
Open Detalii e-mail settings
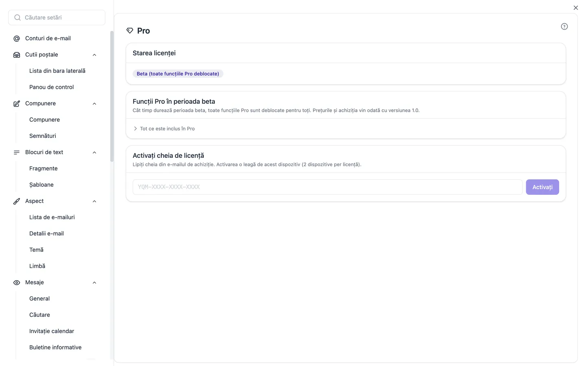(x=47, y=233)
